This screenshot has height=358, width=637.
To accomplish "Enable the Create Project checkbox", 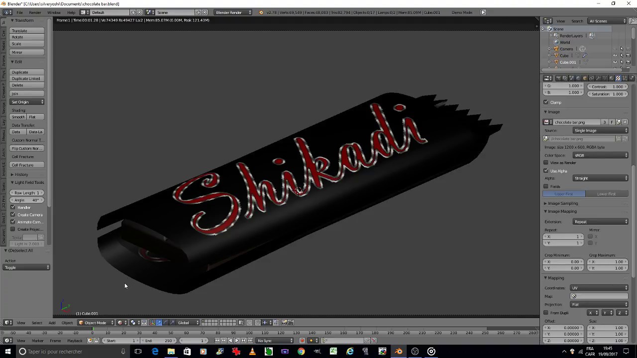I will pos(13,229).
